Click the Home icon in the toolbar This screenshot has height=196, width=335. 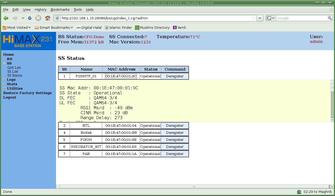point(47,18)
